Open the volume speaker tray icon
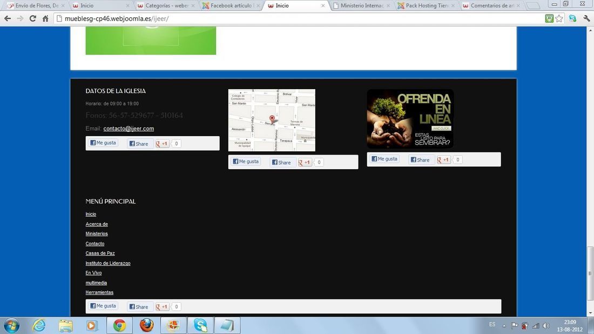 (x=546, y=325)
